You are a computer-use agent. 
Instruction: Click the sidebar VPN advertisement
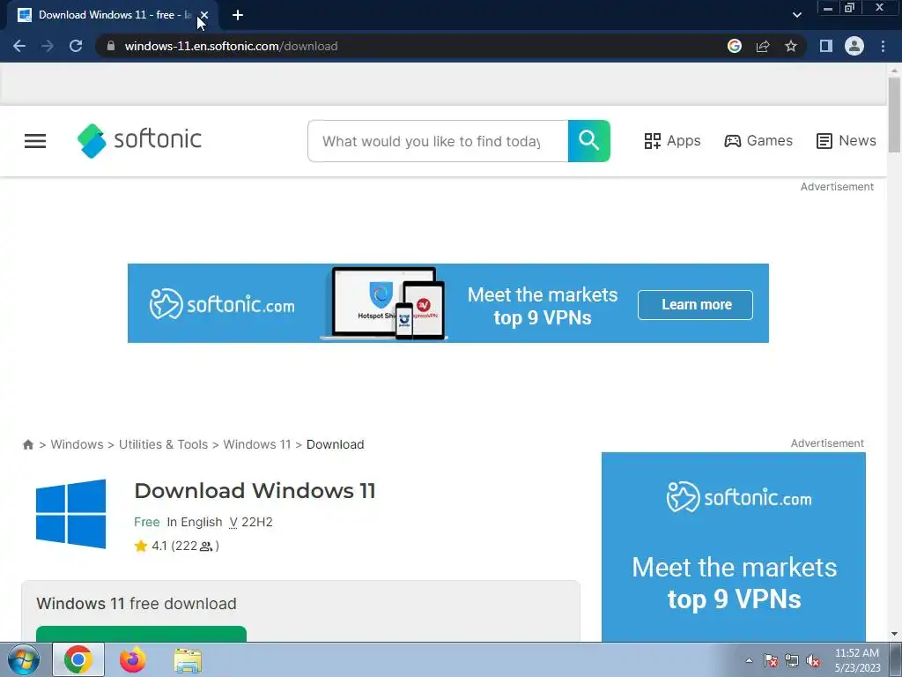point(734,547)
